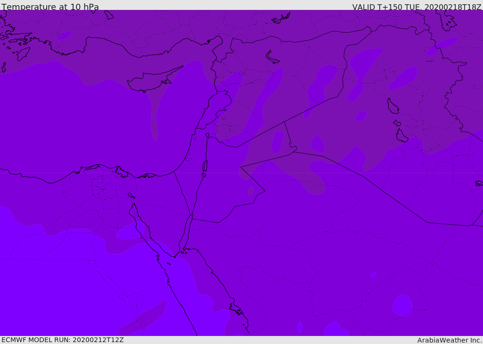Click the 'ArabiaWeather Inc' credit text
The width and height of the screenshot is (483, 344).
pyautogui.click(x=450, y=340)
